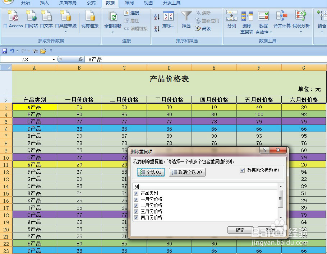This screenshot has width=327, height=254.
Task: Switch to the 视图 ribbon tab
Action: pyautogui.click(x=148, y=3)
